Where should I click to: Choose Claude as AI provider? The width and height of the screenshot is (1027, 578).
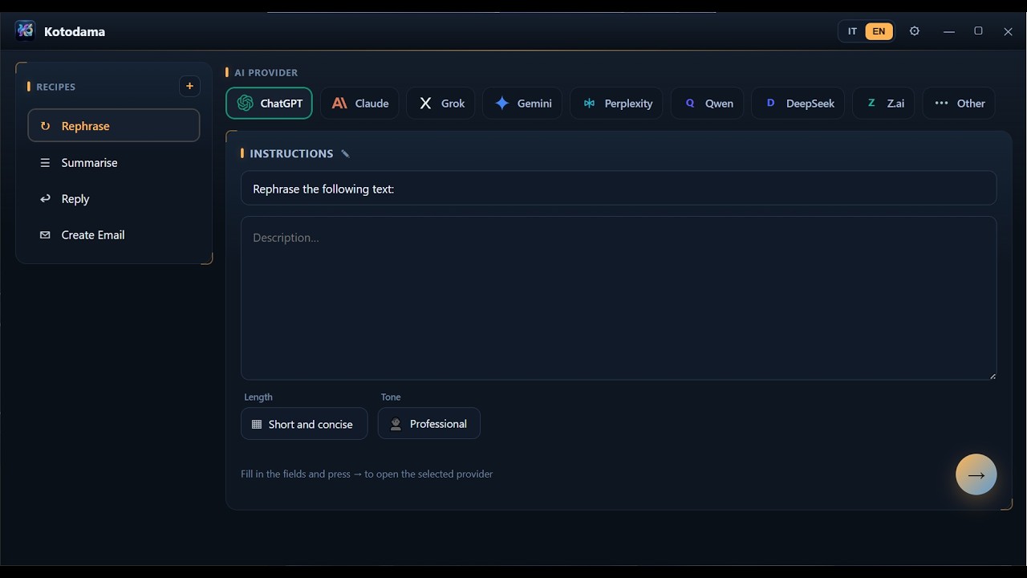coord(359,103)
